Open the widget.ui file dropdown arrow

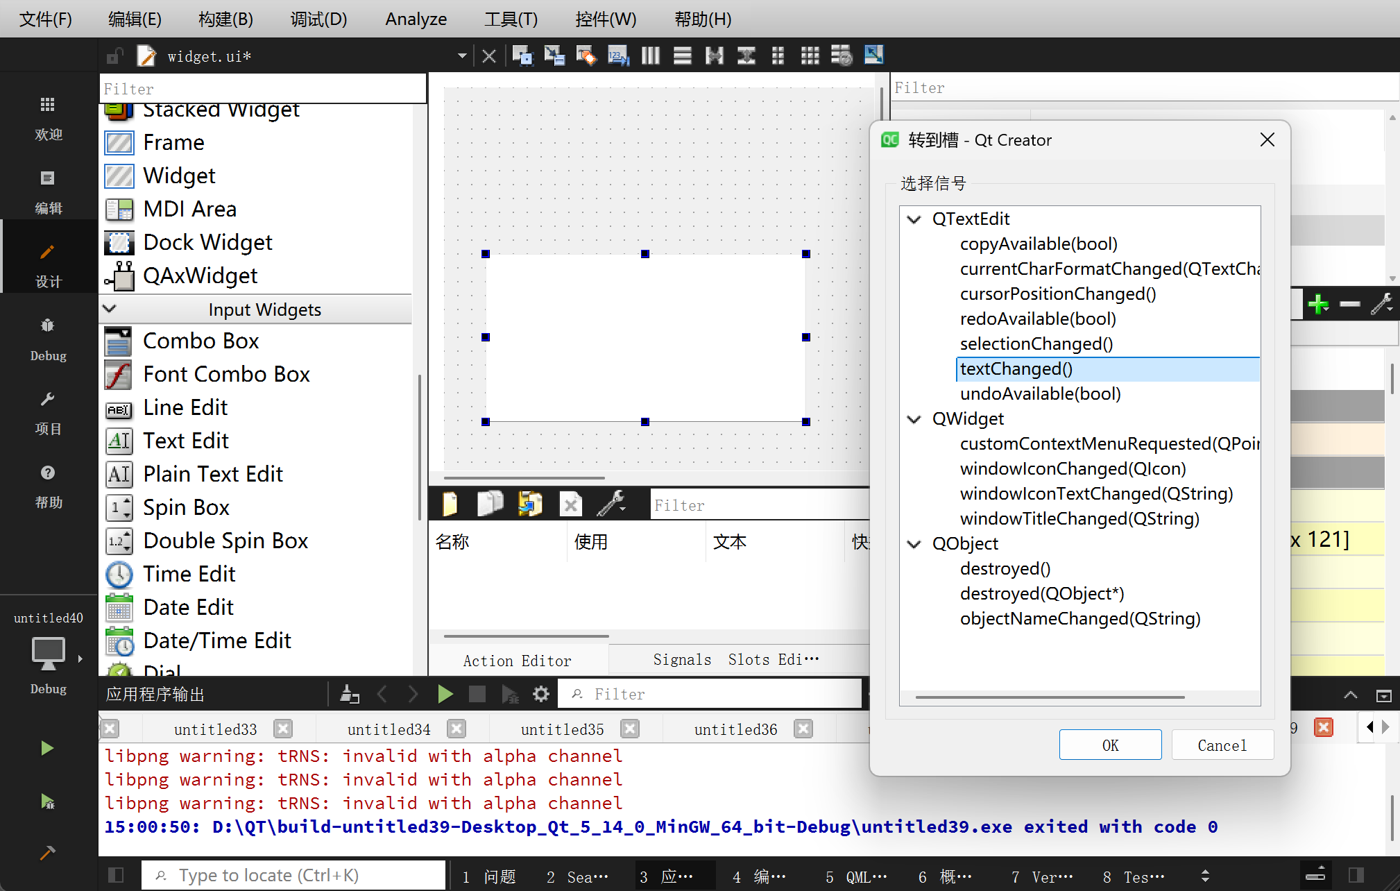(462, 56)
